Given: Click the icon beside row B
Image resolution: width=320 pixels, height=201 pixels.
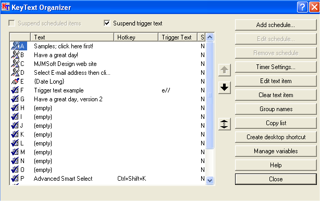Looking at the screenshot, I should pos(15,55).
